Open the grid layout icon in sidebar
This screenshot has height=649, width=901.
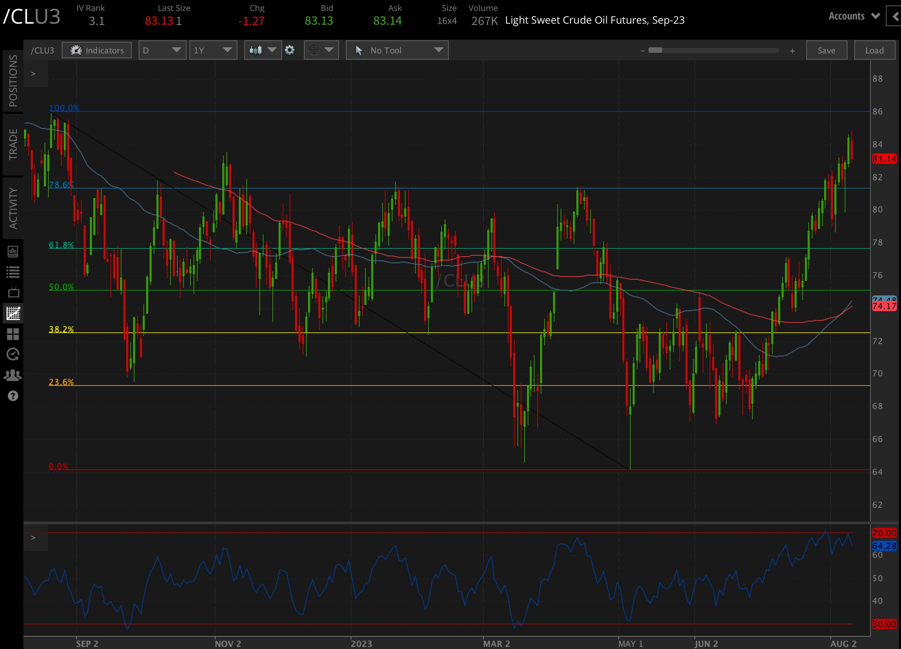pos(13,334)
